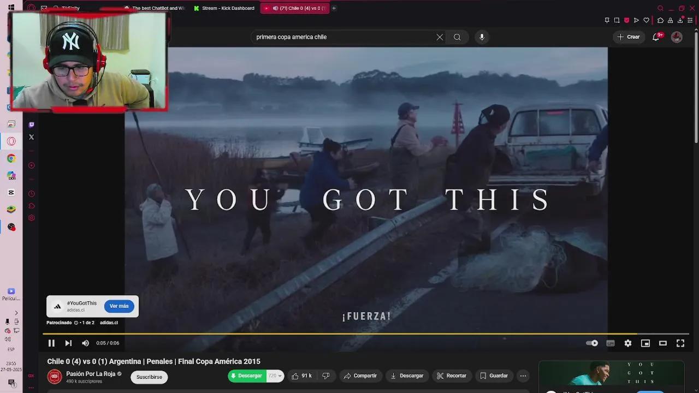Mute the video with the speaker icon

click(x=85, y=343)
